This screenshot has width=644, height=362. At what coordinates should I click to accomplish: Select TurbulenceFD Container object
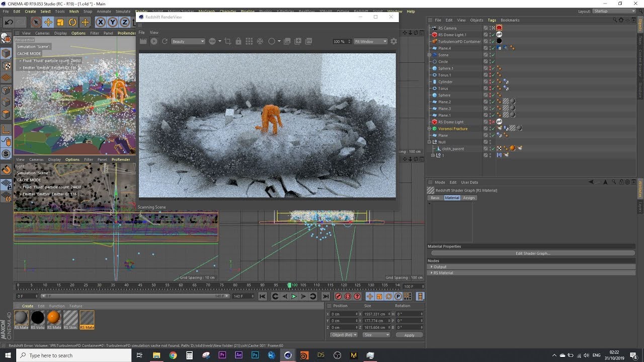(x=459, y=41)
